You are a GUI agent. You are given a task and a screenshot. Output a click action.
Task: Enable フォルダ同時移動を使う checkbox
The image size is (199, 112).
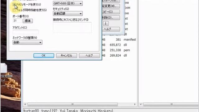click(14, 10)
